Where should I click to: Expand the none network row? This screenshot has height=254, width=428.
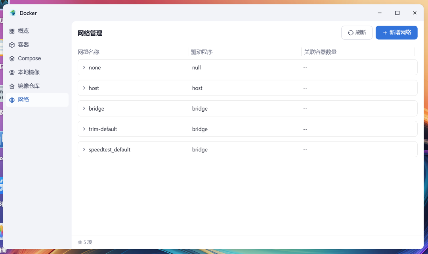pos(84,67)
